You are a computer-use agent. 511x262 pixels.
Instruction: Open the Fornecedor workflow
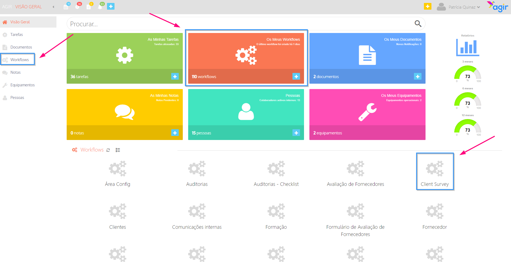(435, 217)
